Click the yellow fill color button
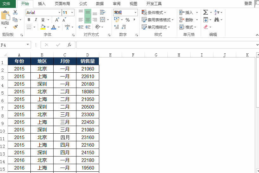 (43, 27)
